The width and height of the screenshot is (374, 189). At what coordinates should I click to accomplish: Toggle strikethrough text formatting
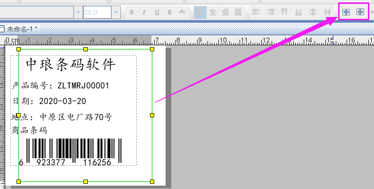[x=169, y=12]
